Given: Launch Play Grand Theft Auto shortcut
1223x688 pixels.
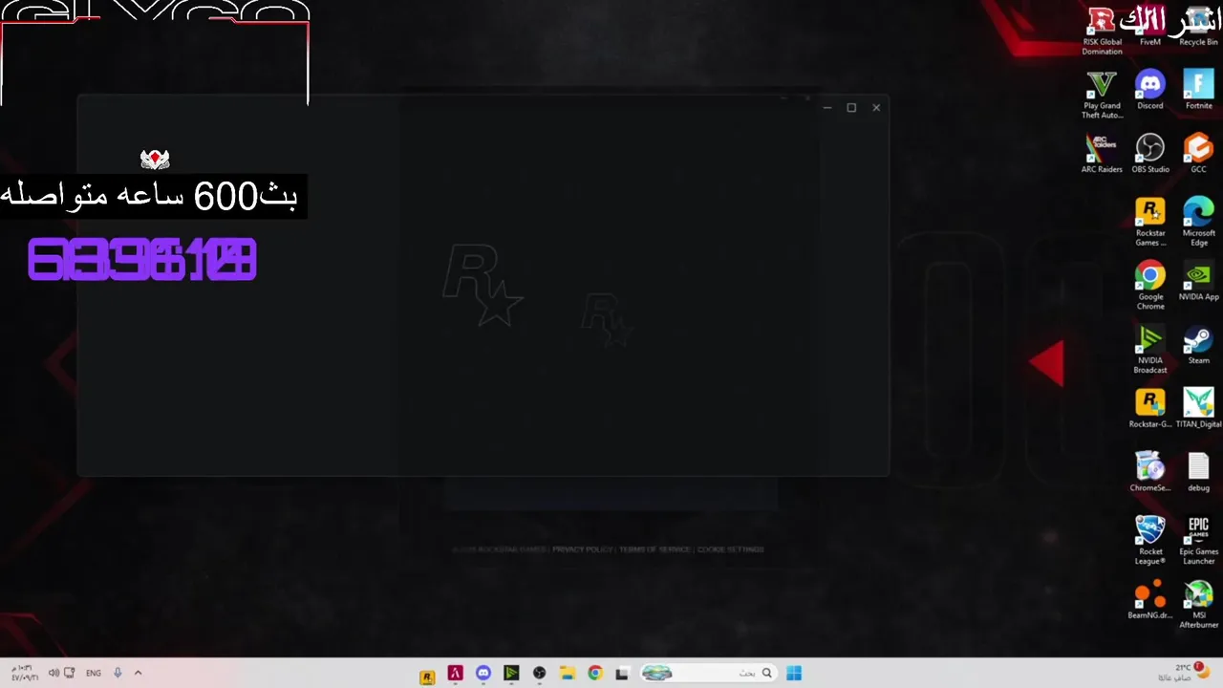Looking at the screenshot, I should [x=1102, y=95].
